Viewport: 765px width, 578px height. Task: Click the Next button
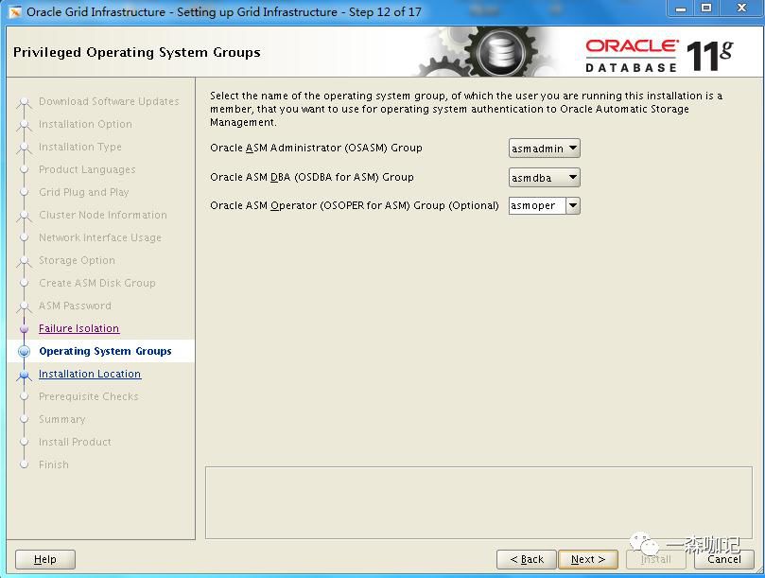(x=588, y=559)
